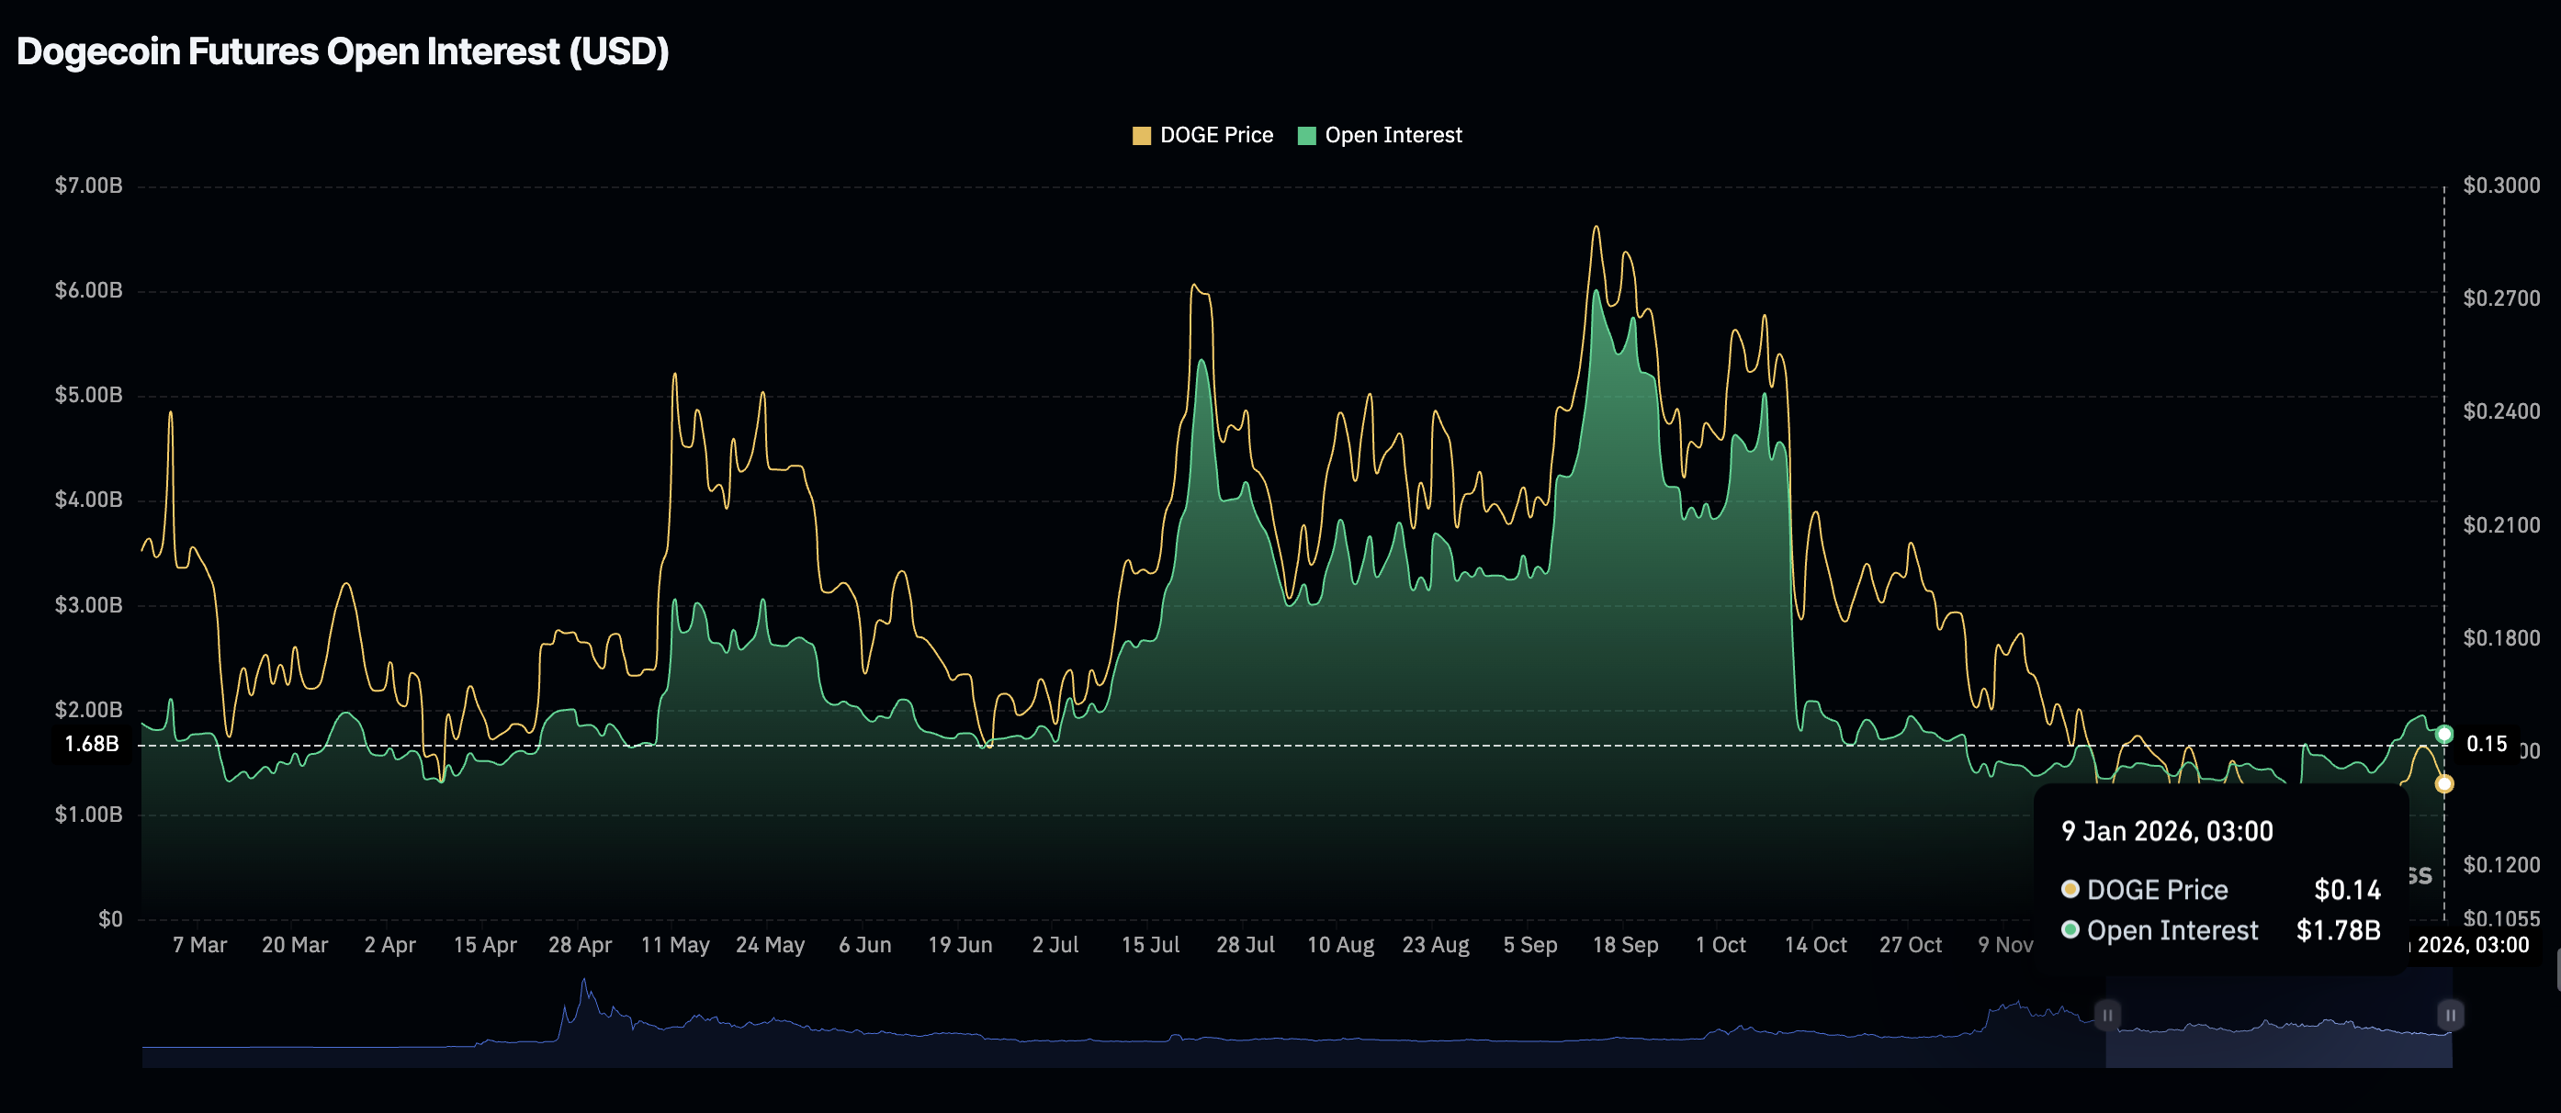Image resolution: width=2561 pixels, height=1113 pixels.
Task: Click the 18 Sep label on the date axis
Action: click(1628, 945)
